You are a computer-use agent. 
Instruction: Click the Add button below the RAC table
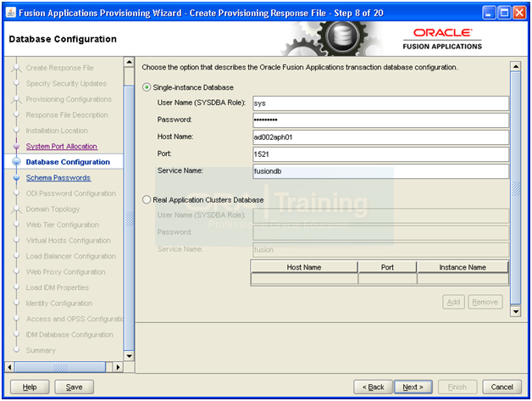(453, 302)
